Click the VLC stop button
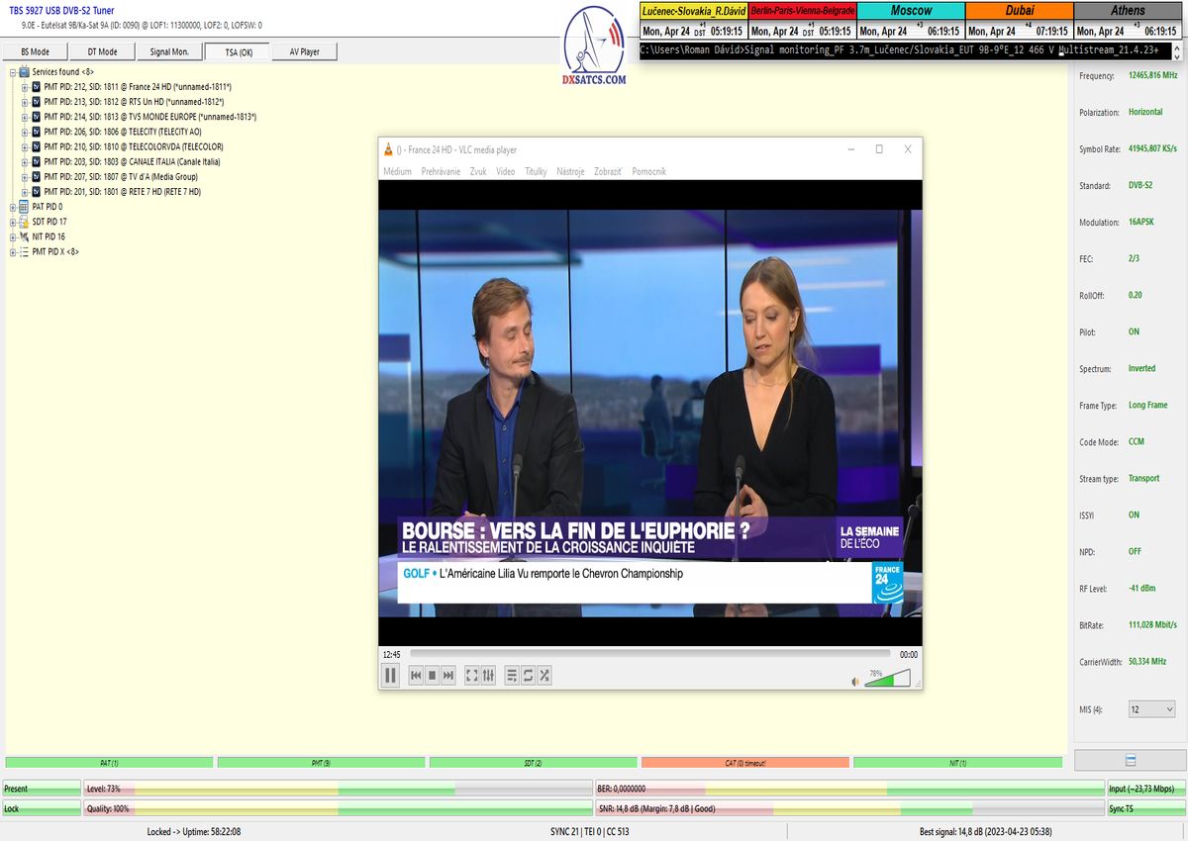This screenshot has width=1188, height=841. click(x=432, y=676)
